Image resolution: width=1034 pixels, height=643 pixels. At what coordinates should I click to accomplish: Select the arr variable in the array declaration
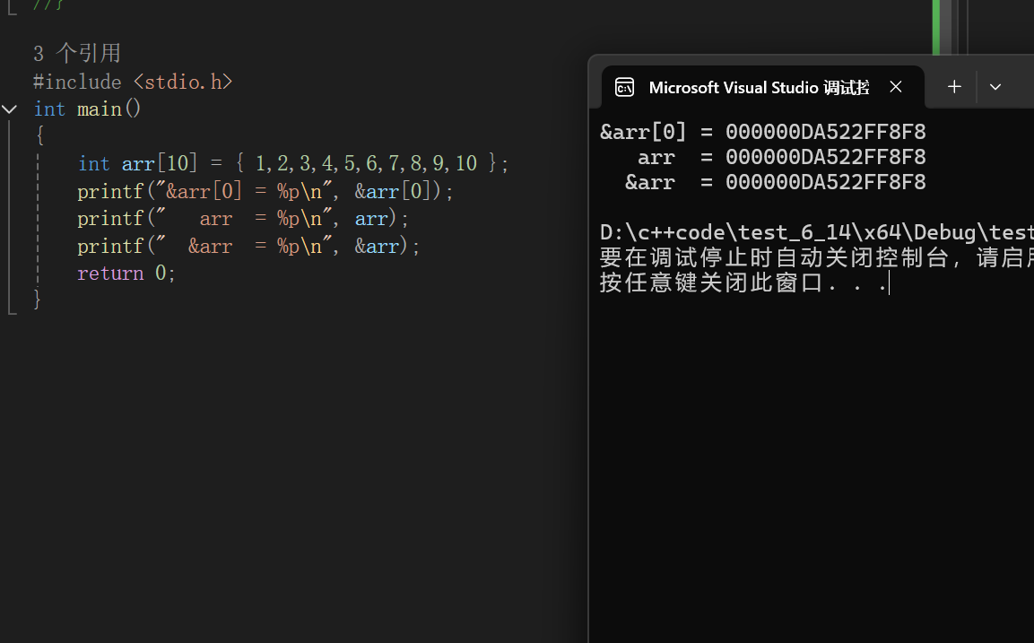click(x=138, y=163)
